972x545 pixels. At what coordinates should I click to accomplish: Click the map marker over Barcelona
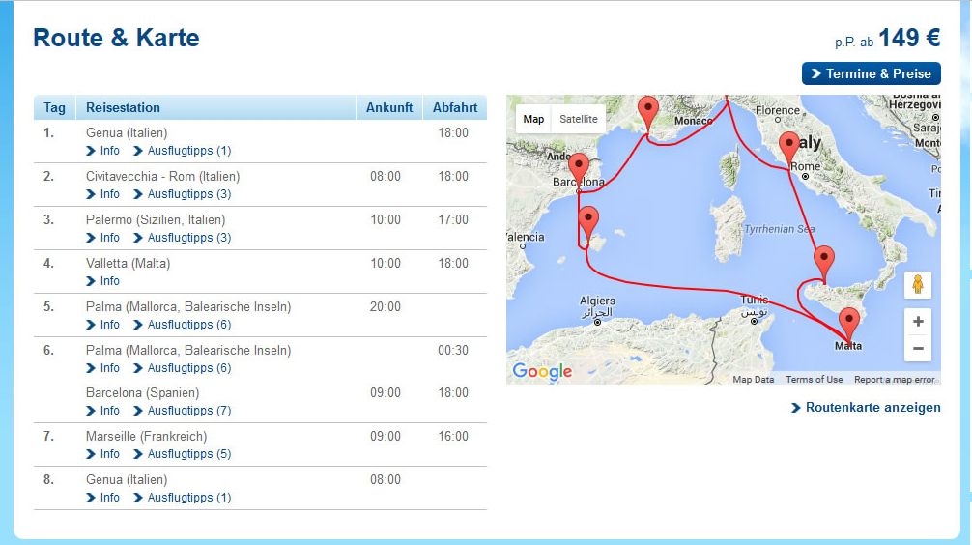[578, 165]
